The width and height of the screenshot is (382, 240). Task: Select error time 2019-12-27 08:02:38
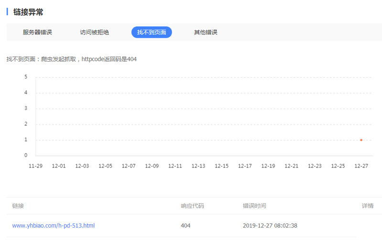point(270,226)
